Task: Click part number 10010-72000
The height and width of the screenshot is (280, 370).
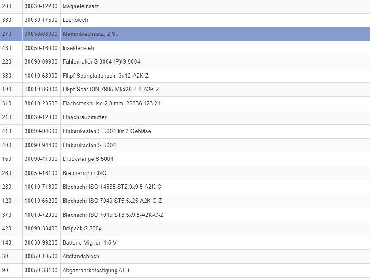Action: click(x=41, y=215)
